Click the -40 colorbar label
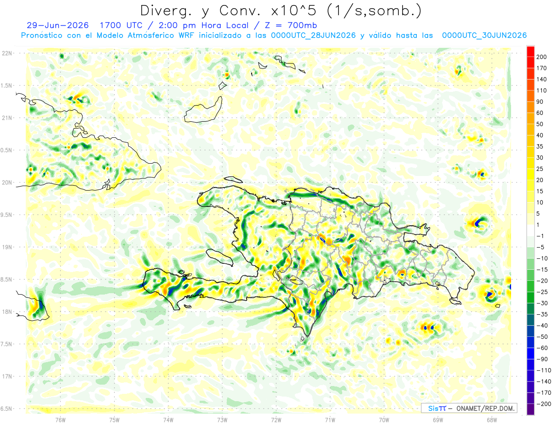This screenshot has width=552, height=426. click(542, 325)
